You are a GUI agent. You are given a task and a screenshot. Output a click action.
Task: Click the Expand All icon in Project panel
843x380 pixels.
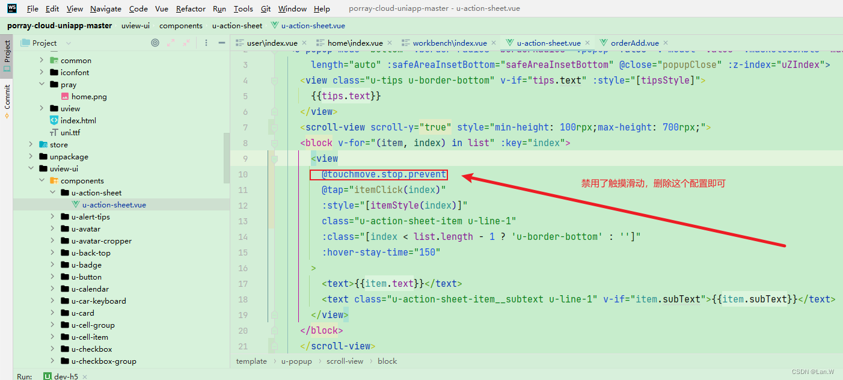pos(171,43)
